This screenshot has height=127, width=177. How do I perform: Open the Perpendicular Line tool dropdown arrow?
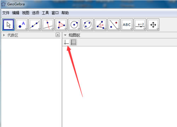click(53, 29)
